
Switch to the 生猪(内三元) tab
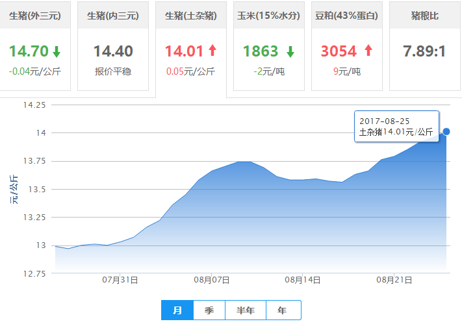[113, 16]
